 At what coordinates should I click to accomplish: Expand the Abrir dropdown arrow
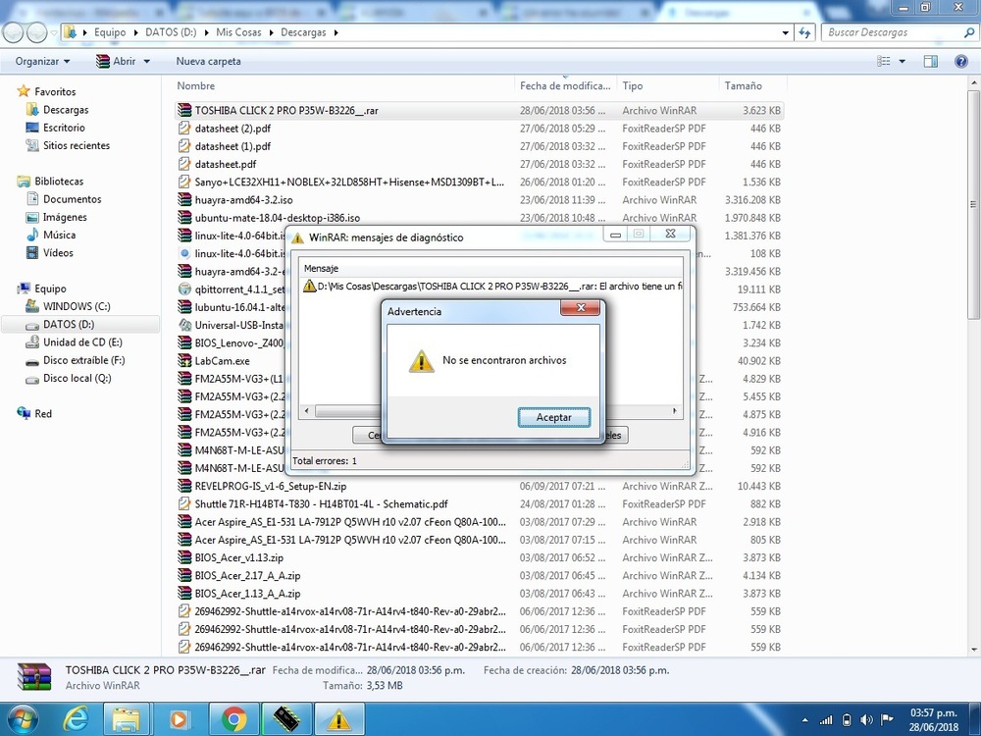tap(147, 61)
